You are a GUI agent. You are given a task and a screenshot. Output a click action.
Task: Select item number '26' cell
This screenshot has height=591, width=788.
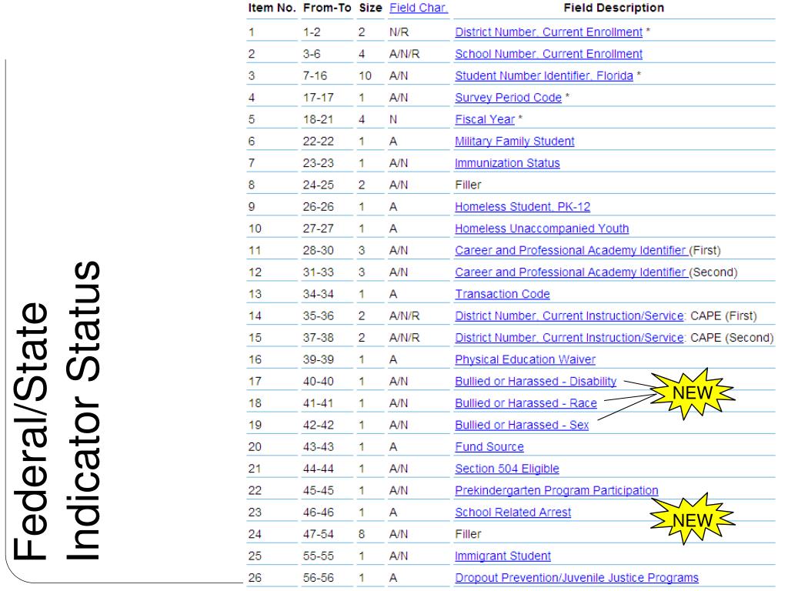255,578
